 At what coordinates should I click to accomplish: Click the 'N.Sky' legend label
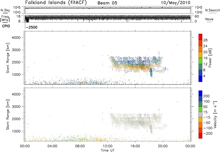pos(5,10)
